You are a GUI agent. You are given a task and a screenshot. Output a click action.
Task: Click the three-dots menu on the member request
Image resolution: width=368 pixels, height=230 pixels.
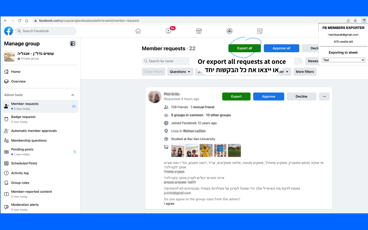pyautogui.click(x=324, y=96)
